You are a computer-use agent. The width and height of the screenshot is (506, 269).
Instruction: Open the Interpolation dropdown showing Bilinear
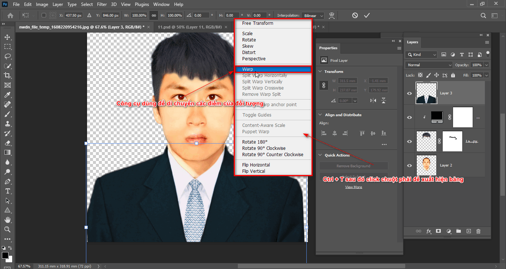(x=312, y=16)
